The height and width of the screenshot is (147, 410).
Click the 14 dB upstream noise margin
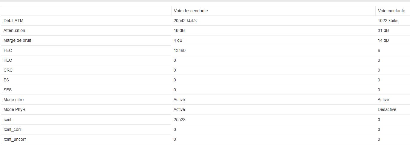pos(383,40)
